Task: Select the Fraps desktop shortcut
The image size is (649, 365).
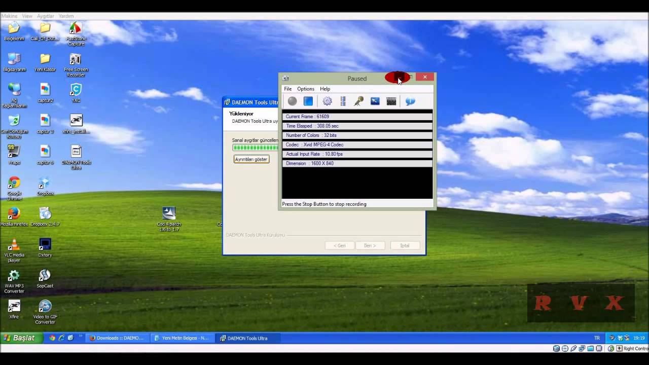Action: click(14, 155)
